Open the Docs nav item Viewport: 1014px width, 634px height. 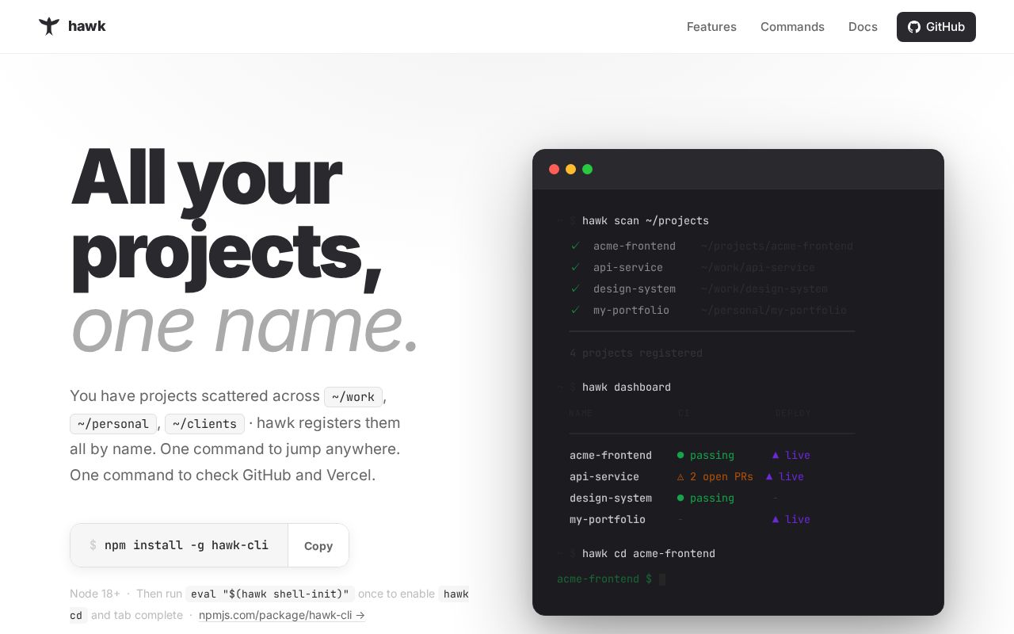[x=863, y=27]
